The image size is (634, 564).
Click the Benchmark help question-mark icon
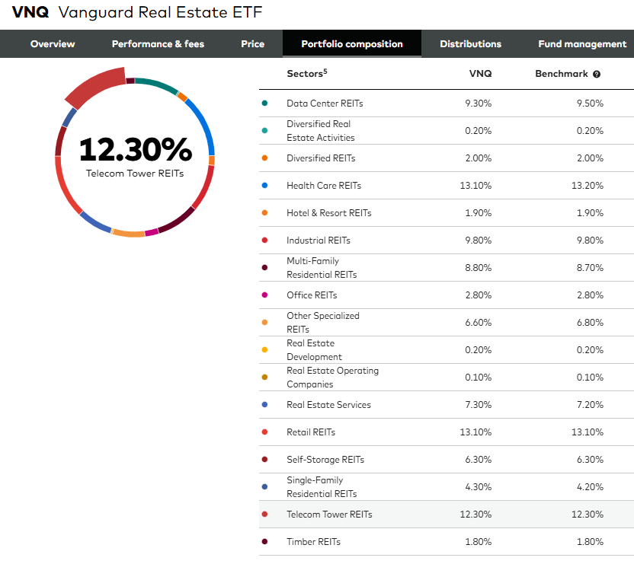[597, 74]
